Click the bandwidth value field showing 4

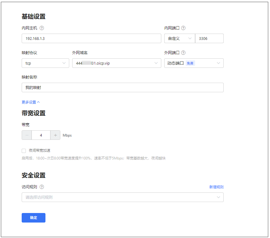coord(41,135)
